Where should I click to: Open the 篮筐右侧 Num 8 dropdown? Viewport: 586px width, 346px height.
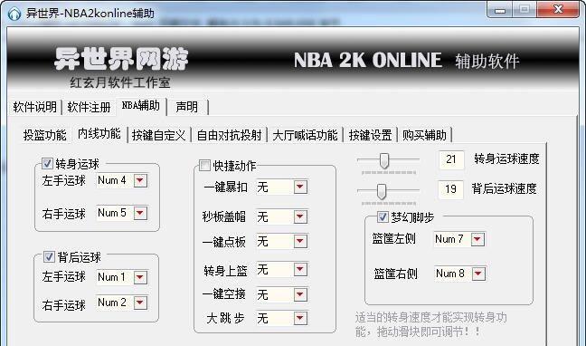[478, 274]
